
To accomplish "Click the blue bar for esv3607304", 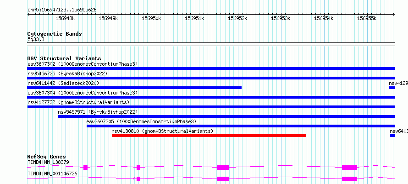I will [211, 97].
